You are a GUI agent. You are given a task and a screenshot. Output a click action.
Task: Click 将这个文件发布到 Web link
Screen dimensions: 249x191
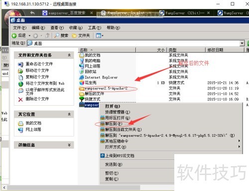pyautogui.click(x=45, y=83)
